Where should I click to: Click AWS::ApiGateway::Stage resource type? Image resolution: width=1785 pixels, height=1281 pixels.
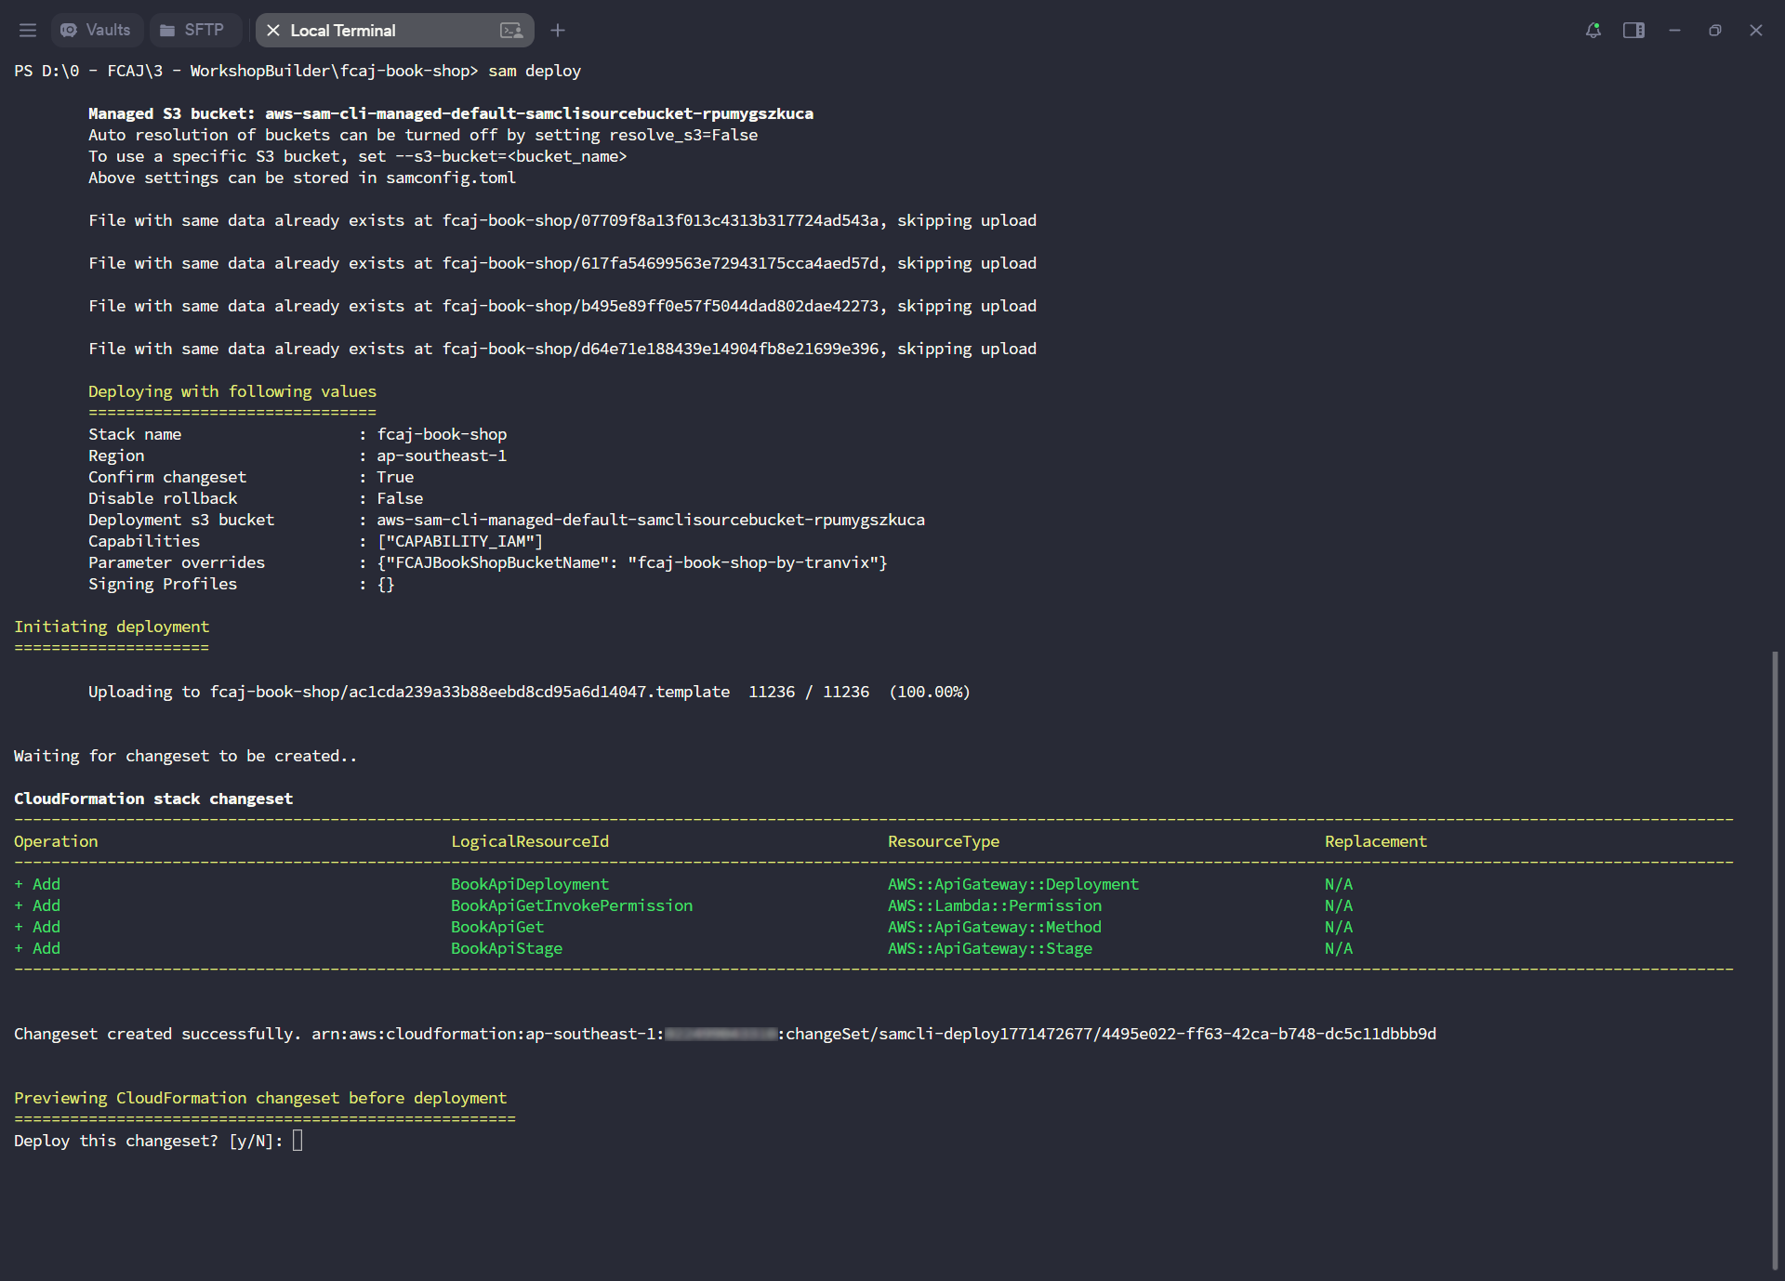click(x=990, y=948)
